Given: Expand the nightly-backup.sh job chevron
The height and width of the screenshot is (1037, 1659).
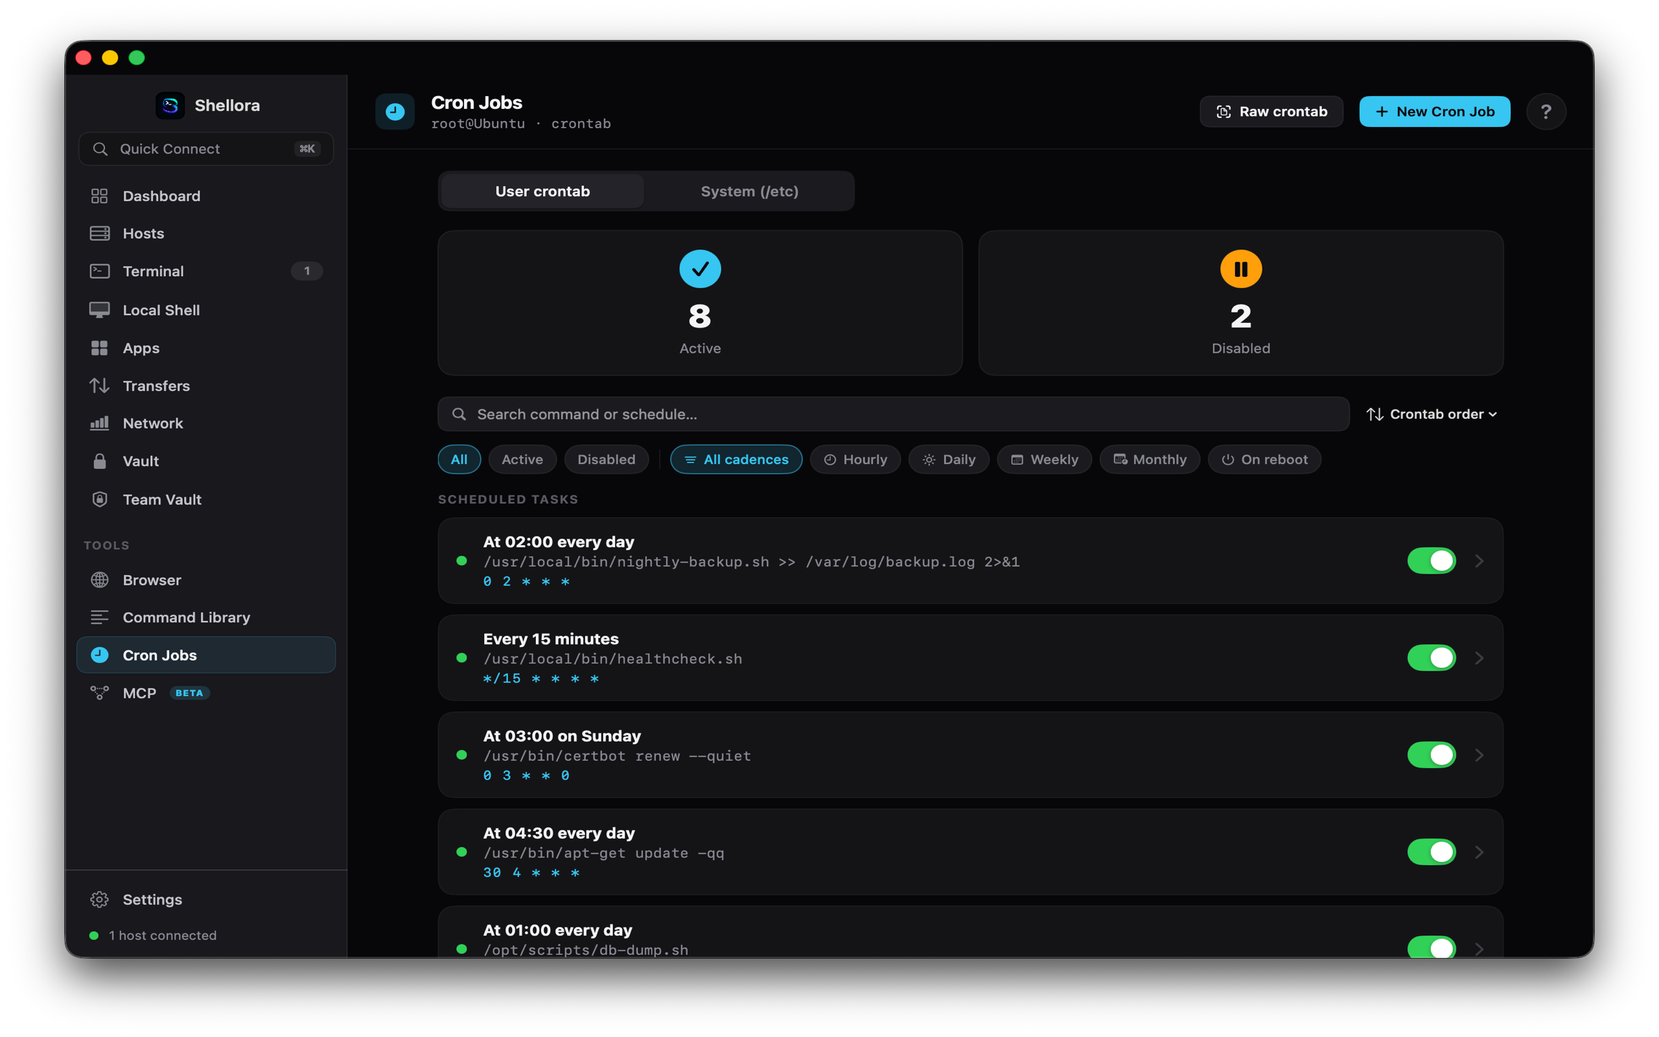Looking at the screenshot, I should (1479, 561).
